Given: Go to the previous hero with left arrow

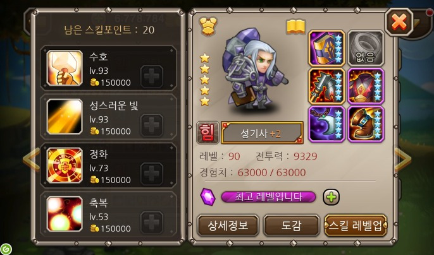Looking at the screenshot, I should pyautogui.click(x=31, y=160).
